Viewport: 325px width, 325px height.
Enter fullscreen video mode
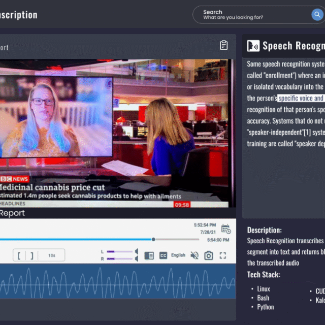point(223,255)
